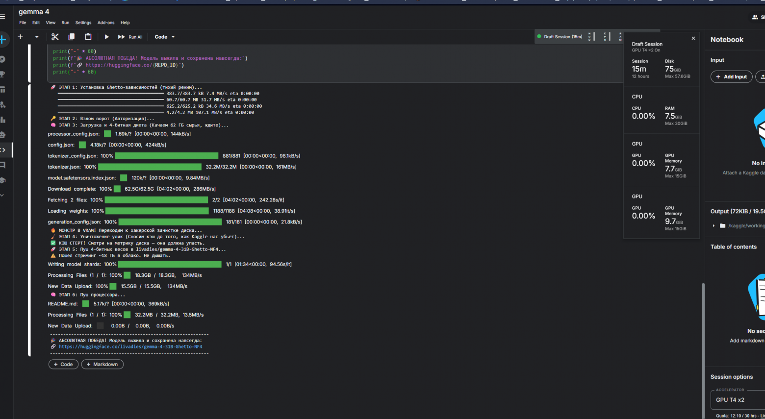Click the HDD usage meter in toolbar
The image size is (765, 419).
click(592, 37)
